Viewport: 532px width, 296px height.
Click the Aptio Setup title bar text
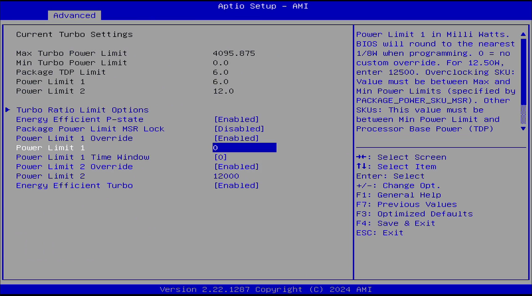[263, 6]
